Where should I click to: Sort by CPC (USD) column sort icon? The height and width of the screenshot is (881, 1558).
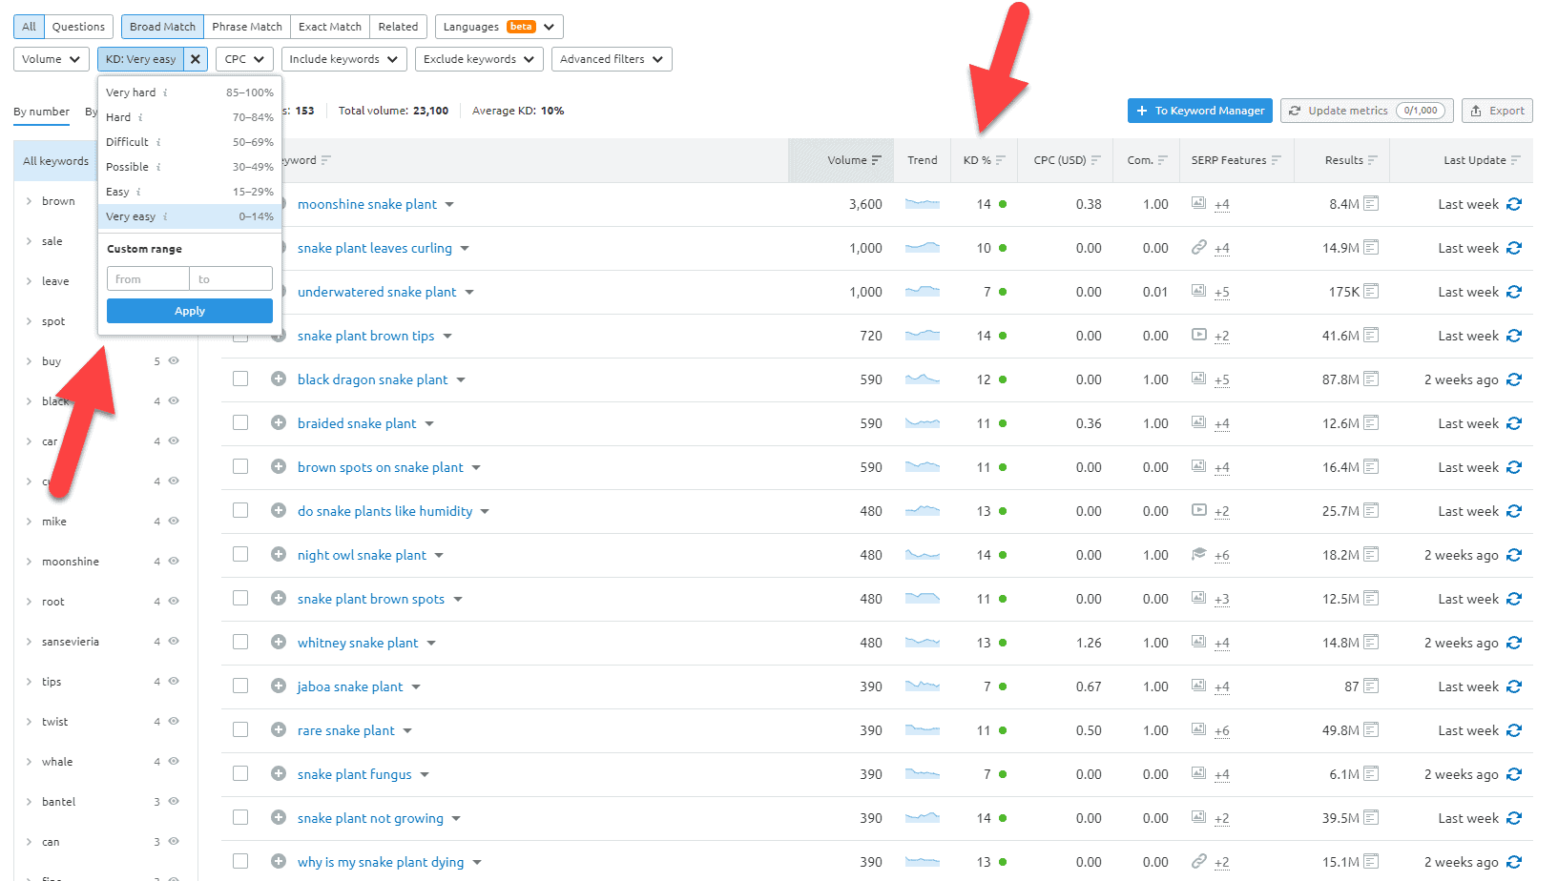[1096, 160]
